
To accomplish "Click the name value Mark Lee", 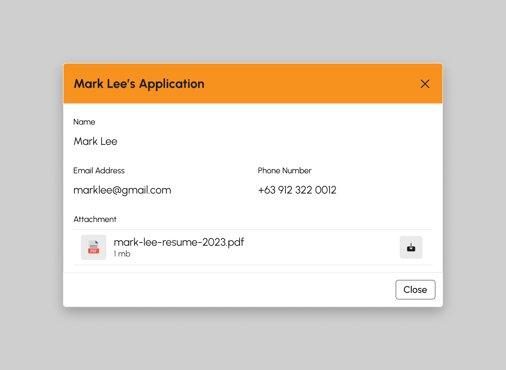I will (x=95, y=141).
